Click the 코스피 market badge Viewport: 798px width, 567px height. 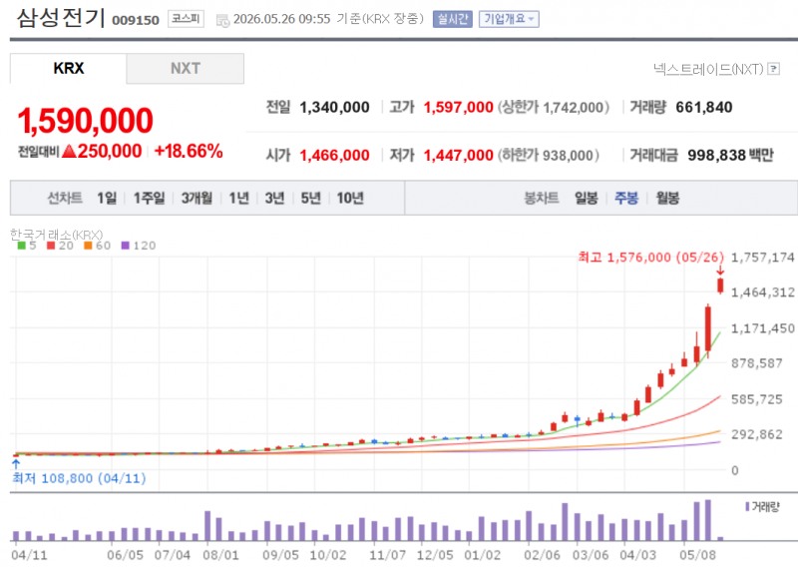pyautogui.click(x=186, y=19)
